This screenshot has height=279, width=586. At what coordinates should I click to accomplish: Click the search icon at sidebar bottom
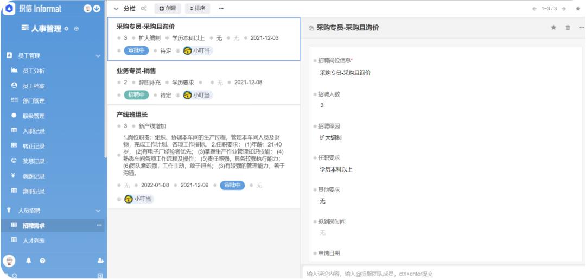tap(14, 276)
